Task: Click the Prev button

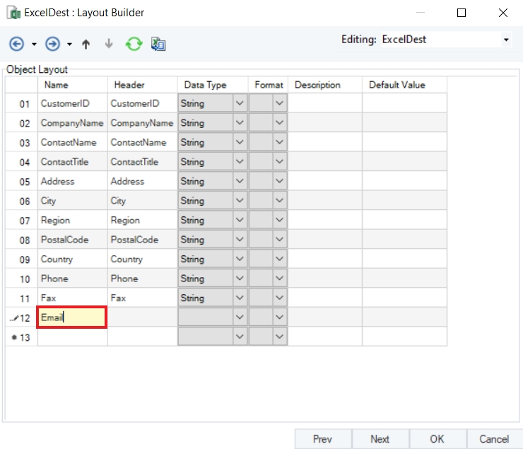Action: click(322, 439)
